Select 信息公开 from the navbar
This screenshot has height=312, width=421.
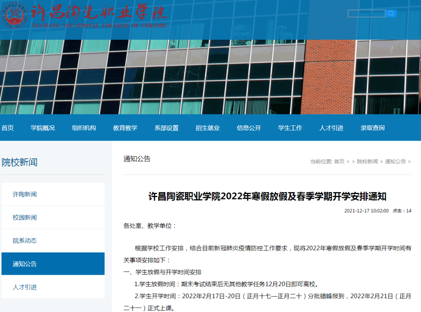coord(248,127)
